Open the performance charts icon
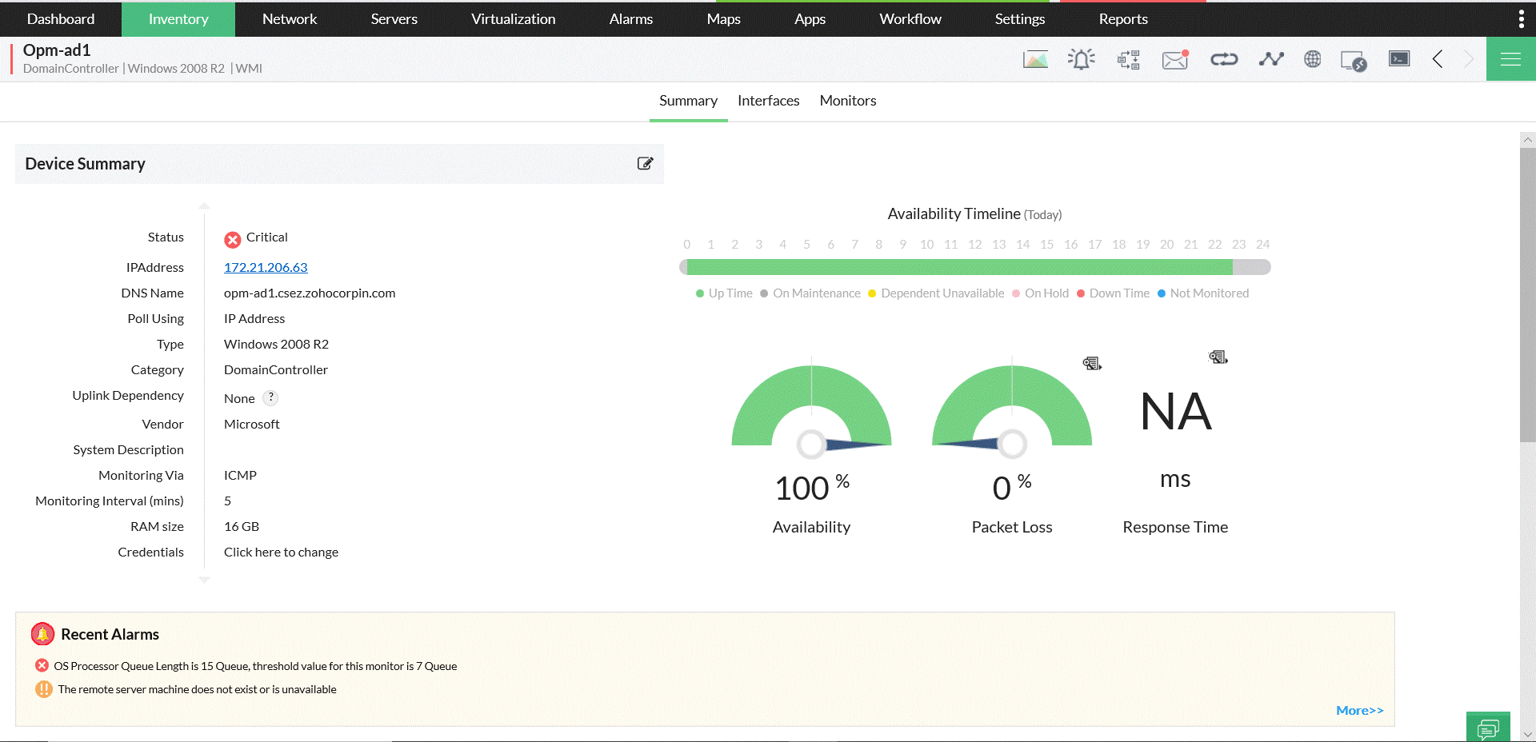This screenshot has height=742, width=1536. 1035,58
